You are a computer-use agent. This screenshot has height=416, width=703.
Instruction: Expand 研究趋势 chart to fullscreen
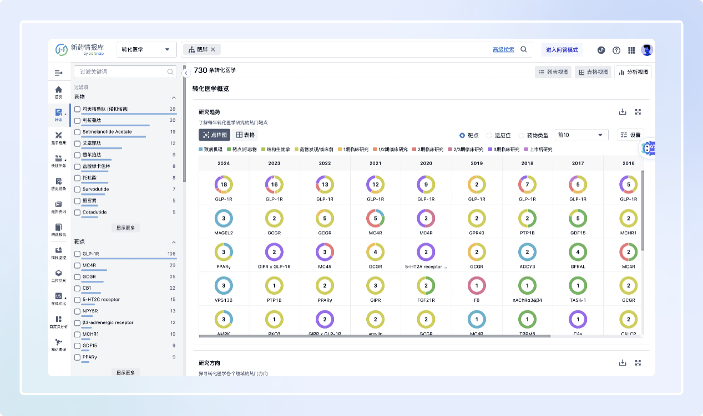tap(638, 112)
